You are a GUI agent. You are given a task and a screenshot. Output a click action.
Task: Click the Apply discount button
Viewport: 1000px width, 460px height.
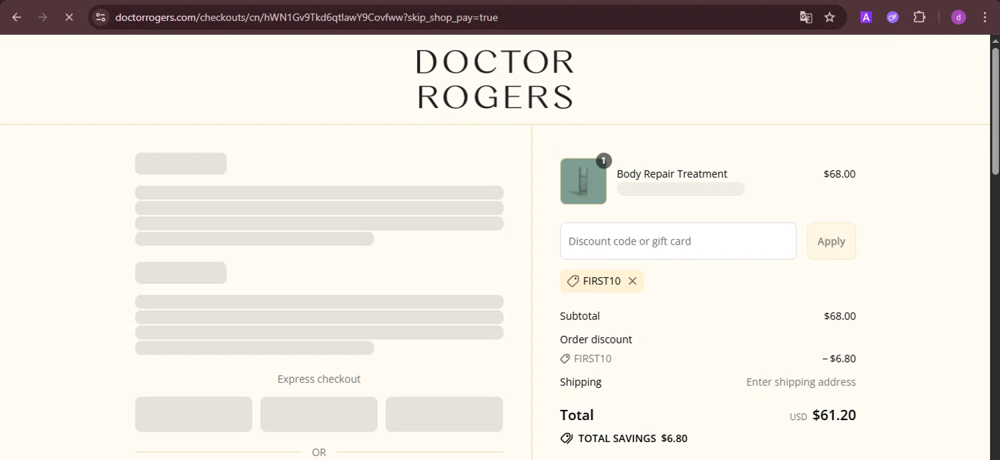tap(831, 241)
